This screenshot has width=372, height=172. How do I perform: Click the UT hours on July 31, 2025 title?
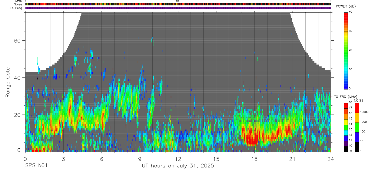pyautogui.click(x=178, y=166)
